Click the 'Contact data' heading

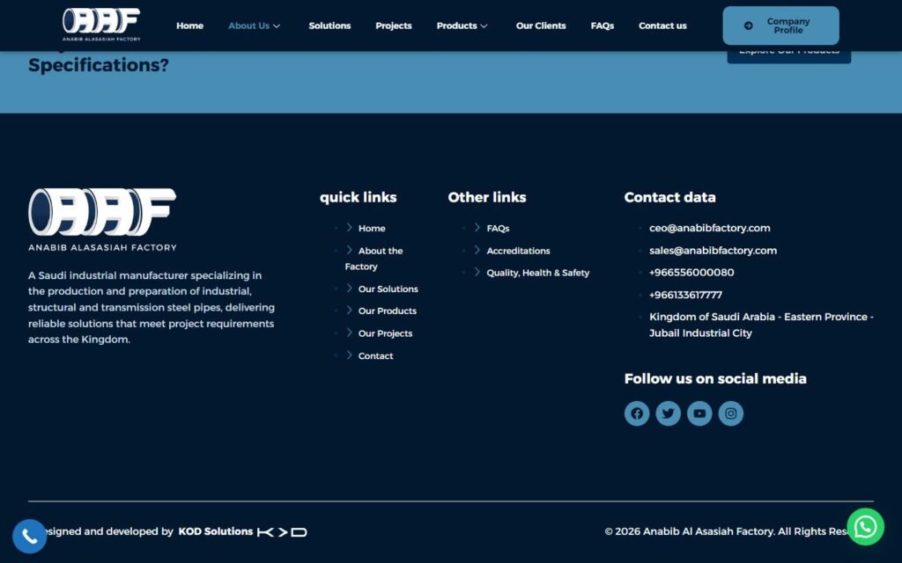(x=669, y=197)
